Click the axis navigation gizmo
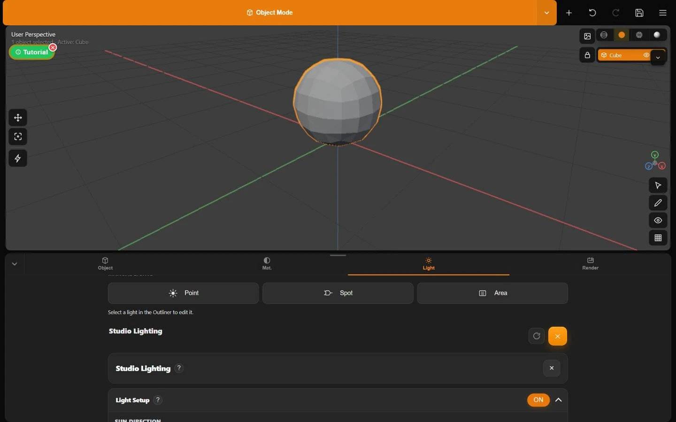676x422 pixels. 655,161
